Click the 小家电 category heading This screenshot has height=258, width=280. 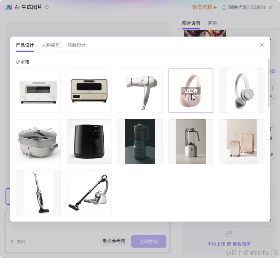22,62
